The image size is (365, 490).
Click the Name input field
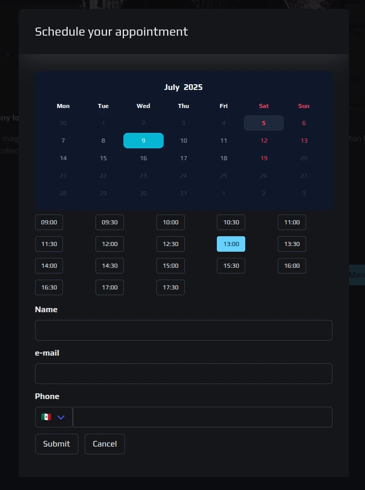click(183, 330)
